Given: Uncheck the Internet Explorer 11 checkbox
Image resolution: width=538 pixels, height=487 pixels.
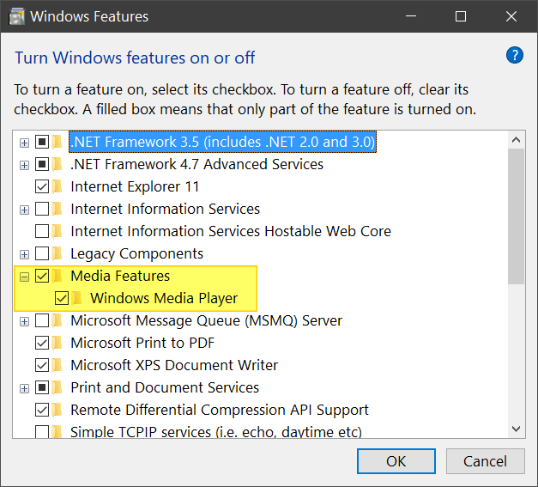Looking at the screenshot, I should tap(42, 187).
